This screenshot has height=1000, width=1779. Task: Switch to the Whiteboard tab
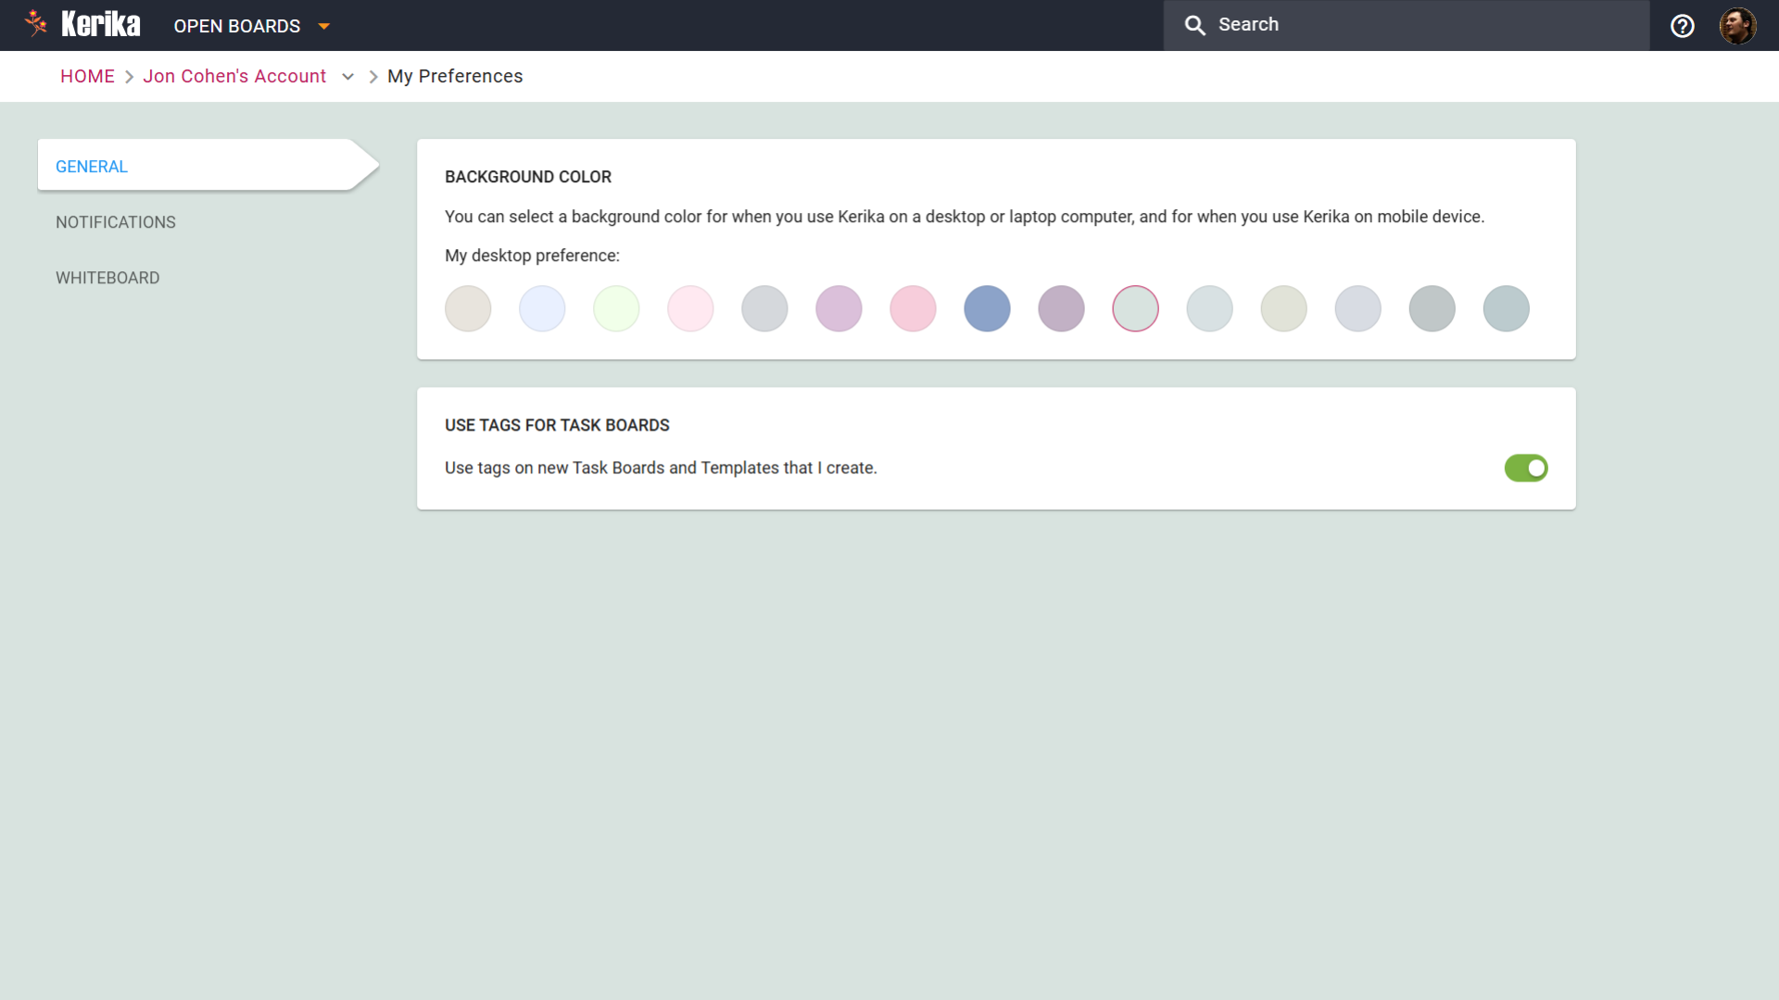[107, 278]
